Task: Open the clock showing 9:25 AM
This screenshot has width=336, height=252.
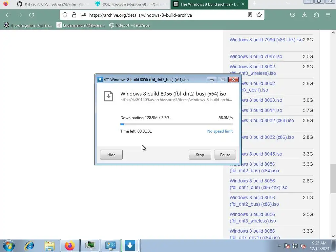Action: [x=319, y=246]
